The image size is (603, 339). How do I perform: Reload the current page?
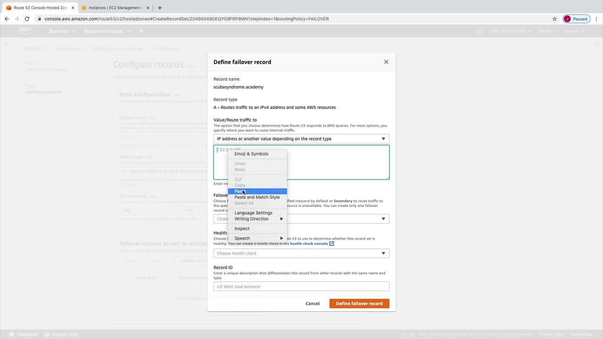[x=27, y=19]
